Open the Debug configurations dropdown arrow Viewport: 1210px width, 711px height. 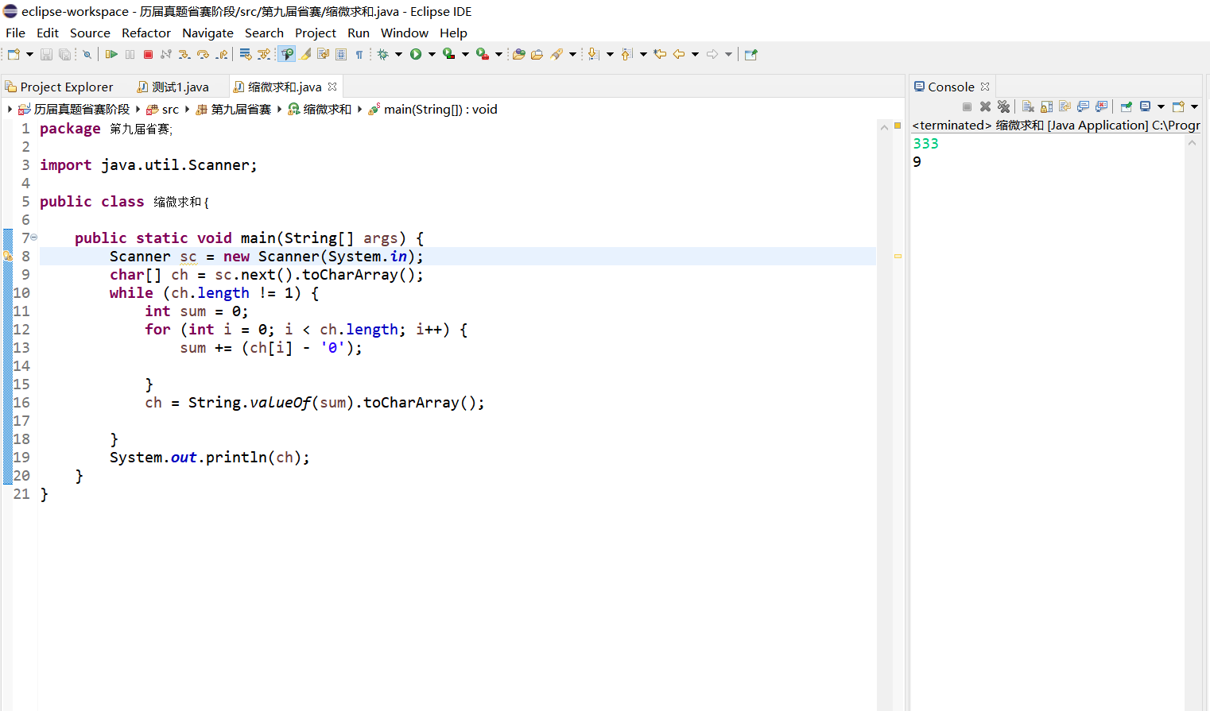click(x=398, y=54)
